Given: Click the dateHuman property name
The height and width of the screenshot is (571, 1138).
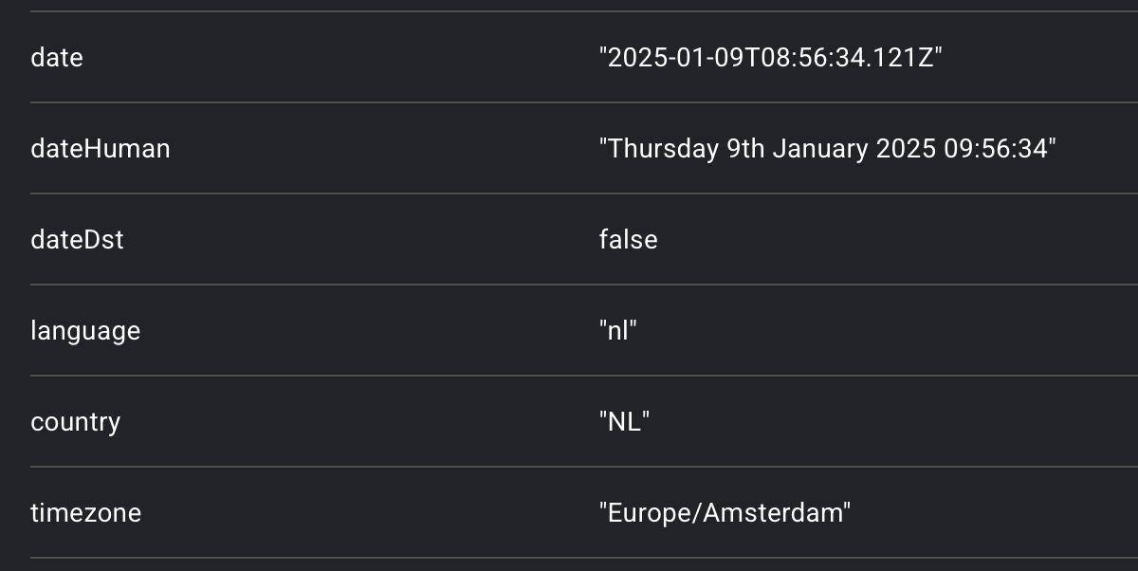Looking at the screenshot, I should [x=101, y=149].
